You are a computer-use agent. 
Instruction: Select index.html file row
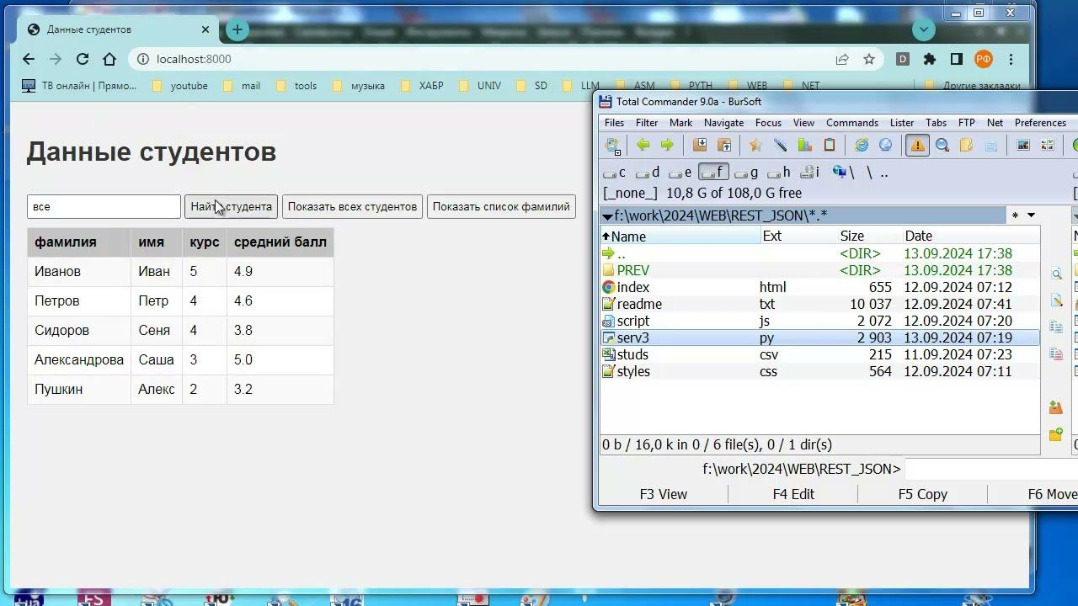click(x=820, y=287)
